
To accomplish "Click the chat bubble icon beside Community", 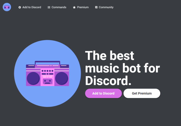I will click(96, 7).
